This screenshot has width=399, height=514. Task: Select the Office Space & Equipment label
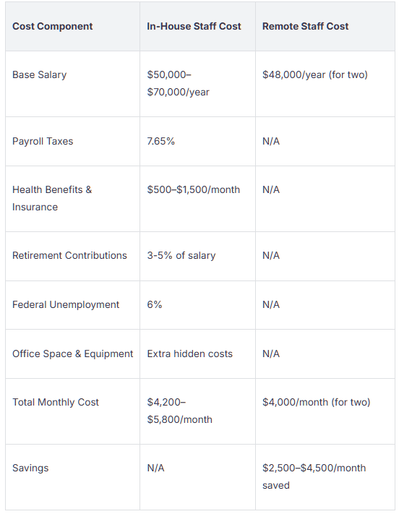(x=73, y=354)
